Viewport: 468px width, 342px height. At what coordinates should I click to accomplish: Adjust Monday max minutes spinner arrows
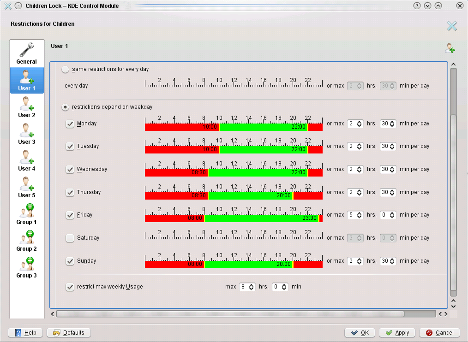tap(392, 124)
